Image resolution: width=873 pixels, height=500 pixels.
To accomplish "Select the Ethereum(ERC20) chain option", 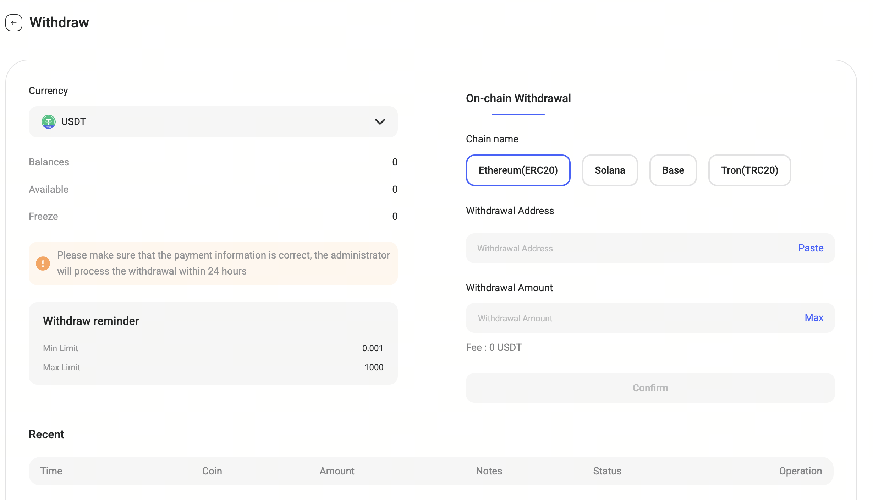I will click(x=518, y=170).
